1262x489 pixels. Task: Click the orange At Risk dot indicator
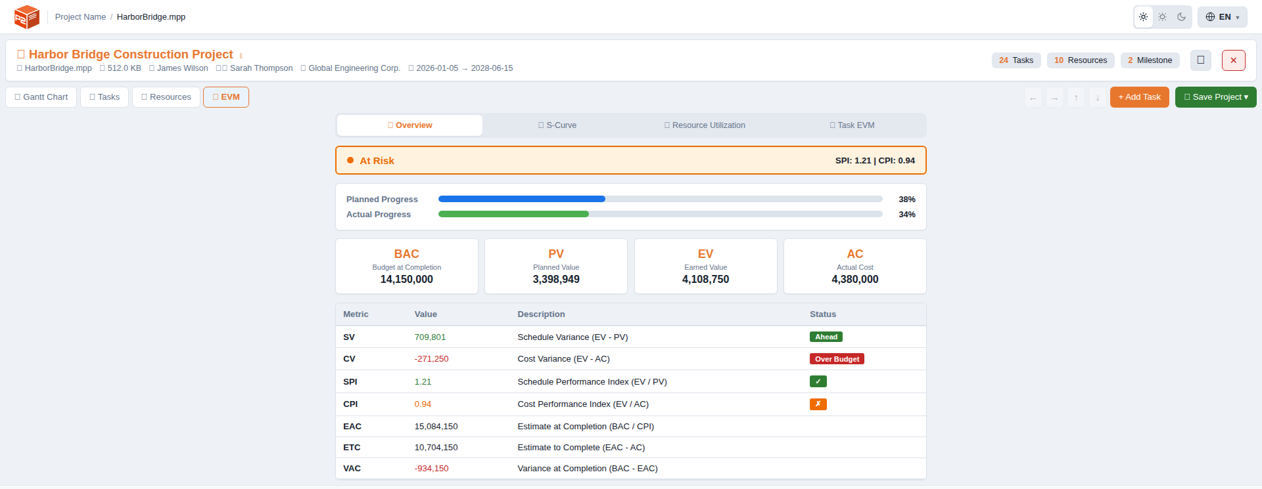click(350, 160)
